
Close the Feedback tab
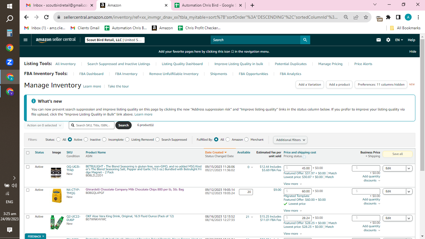click(x=43, y=236)
